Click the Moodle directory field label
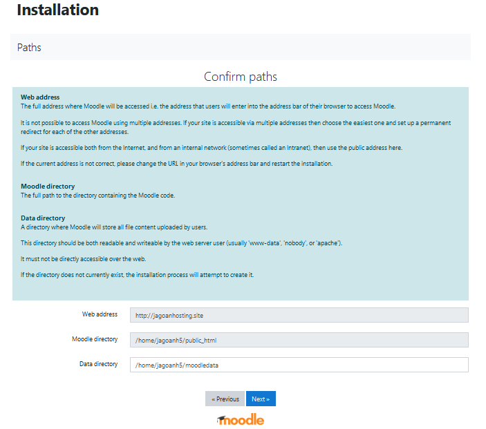Image resolution: width=486 pixels, height=429 pixels. pos(95,339)
